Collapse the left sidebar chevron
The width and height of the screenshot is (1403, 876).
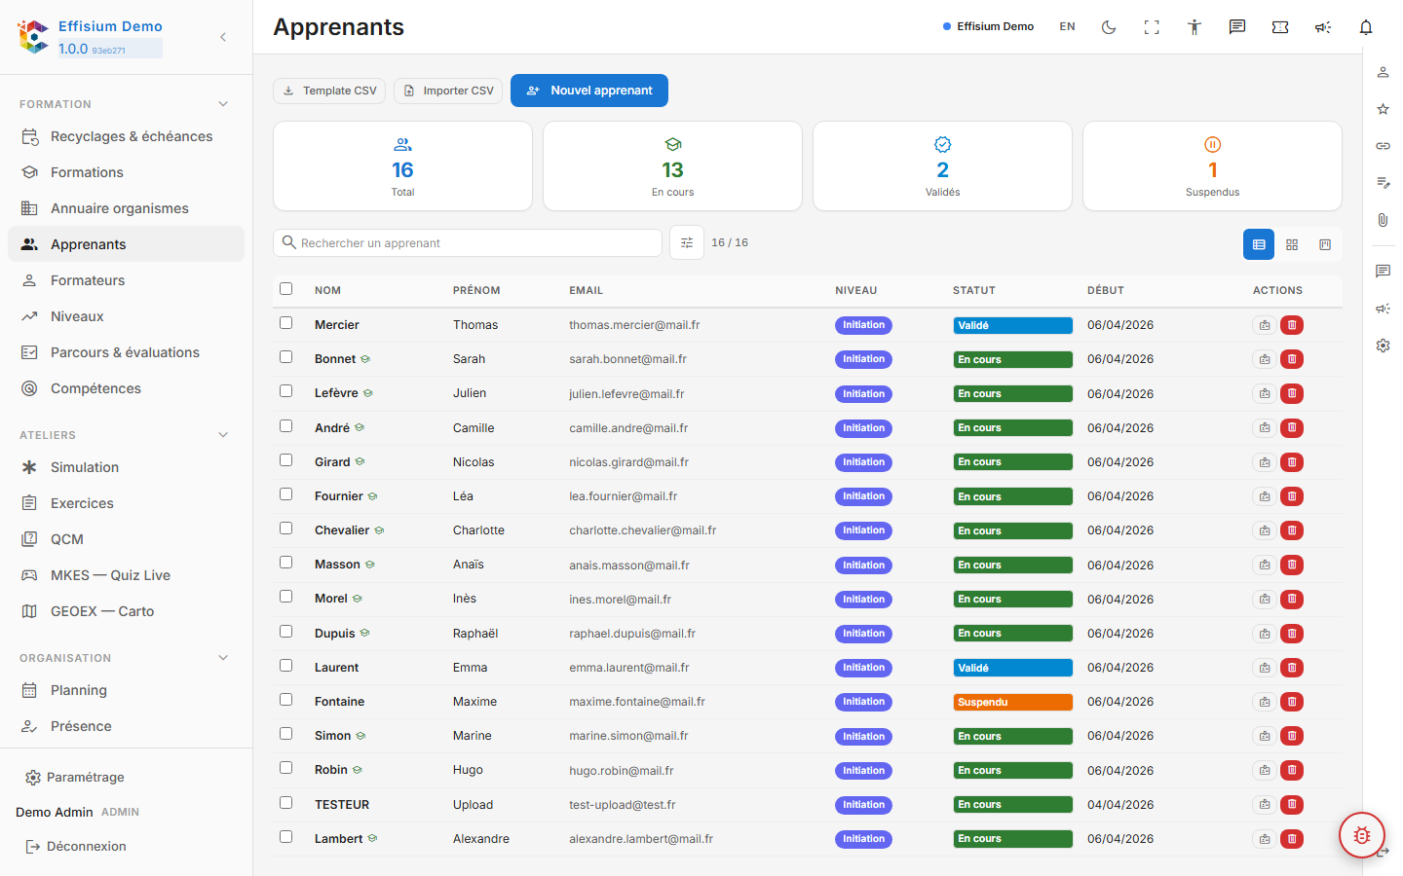tap(223, 37)
